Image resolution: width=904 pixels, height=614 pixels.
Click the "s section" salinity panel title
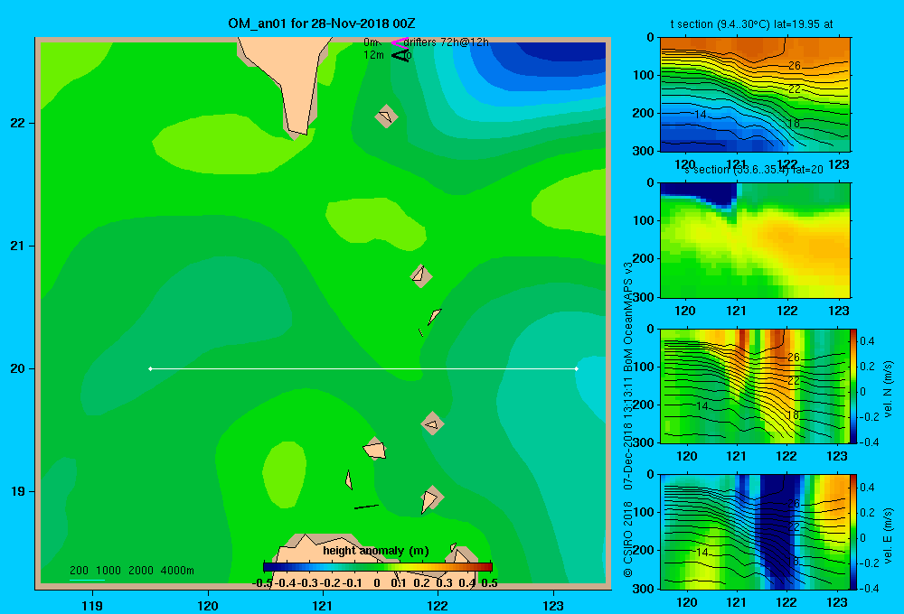coord(754,170)
